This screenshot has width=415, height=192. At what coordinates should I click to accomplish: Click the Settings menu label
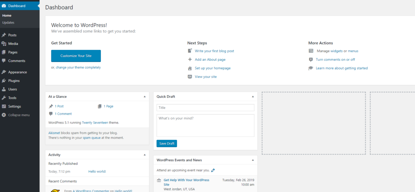(15, 107)
